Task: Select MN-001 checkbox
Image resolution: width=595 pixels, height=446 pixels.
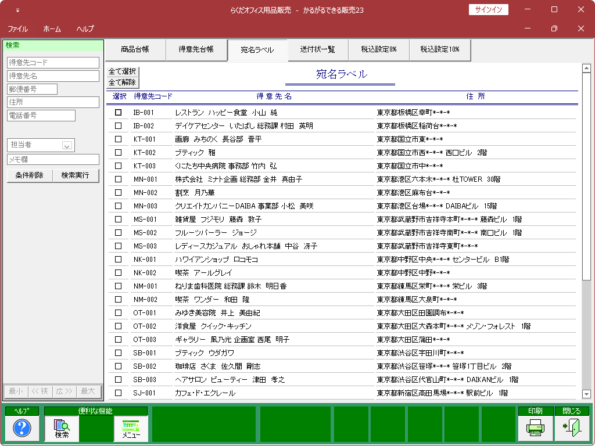Action: (x=119, y=179)
